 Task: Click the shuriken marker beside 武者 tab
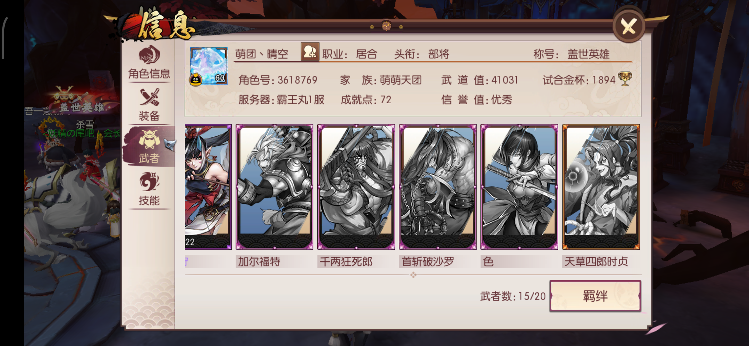point(170,145)
